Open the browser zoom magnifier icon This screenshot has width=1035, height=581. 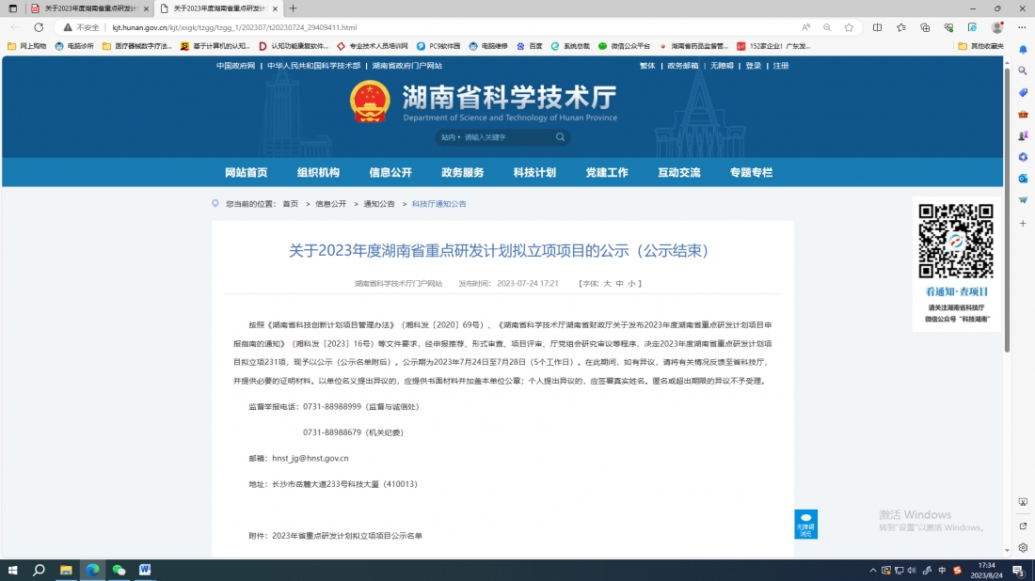[827, 27]
